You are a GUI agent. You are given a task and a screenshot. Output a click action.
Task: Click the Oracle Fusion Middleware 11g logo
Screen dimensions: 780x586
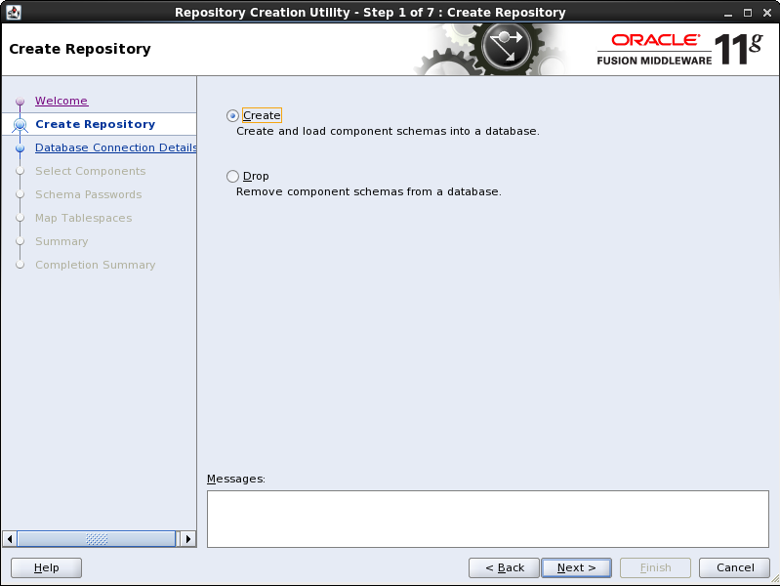[x=678, y=49]
